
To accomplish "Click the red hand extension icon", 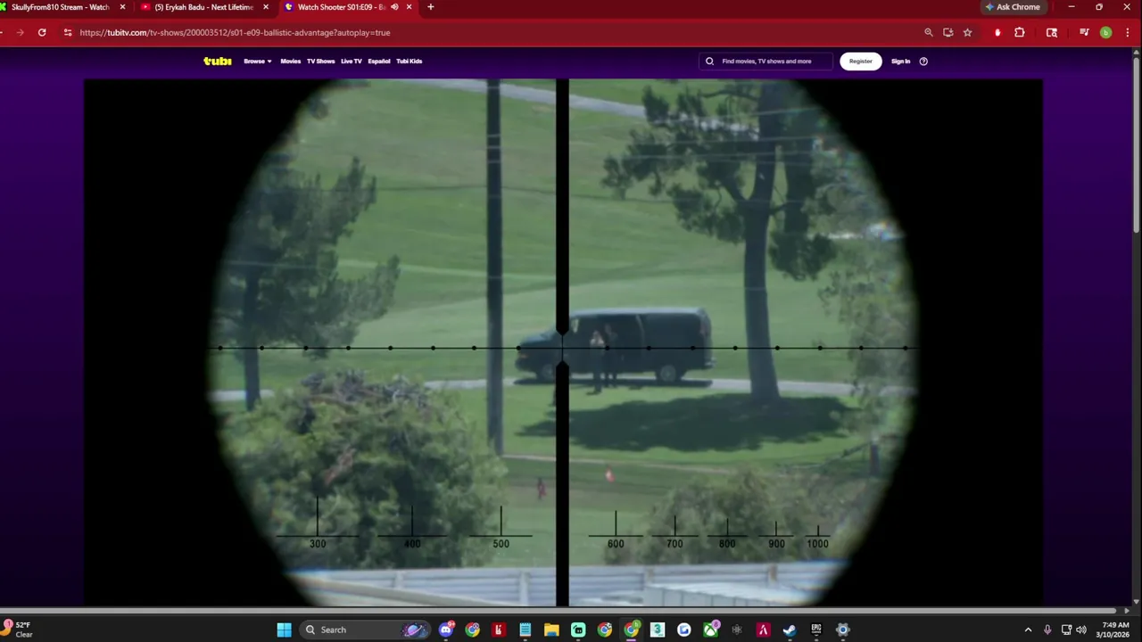I will click(997, 32).
